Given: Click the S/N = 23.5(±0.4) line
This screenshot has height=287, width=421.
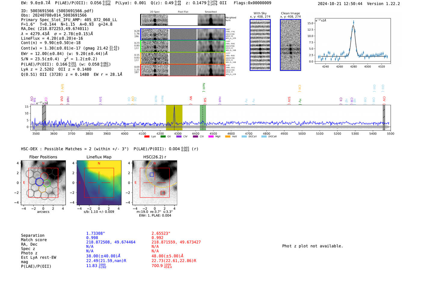Looking at the screenshot, I should [x=40, y=59].
